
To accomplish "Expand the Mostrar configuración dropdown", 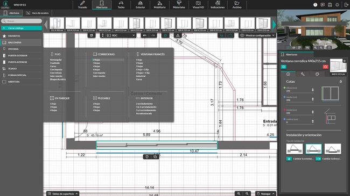I will (257, 35).
